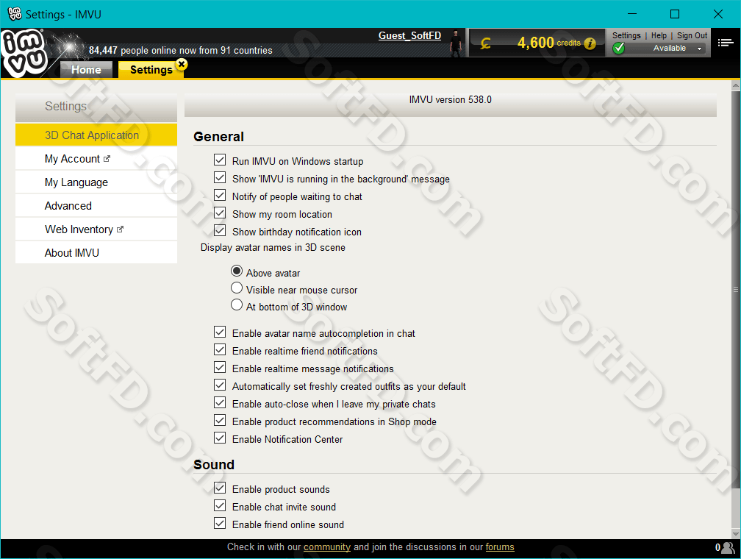This screenshot has width=741, height=559.
Task: Toggle Notify of people waiting to chat
Action: (220, 196)
